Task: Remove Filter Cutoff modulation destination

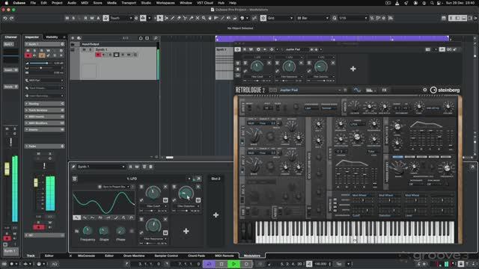Action: pyautogui.click(x=165, y=186)
